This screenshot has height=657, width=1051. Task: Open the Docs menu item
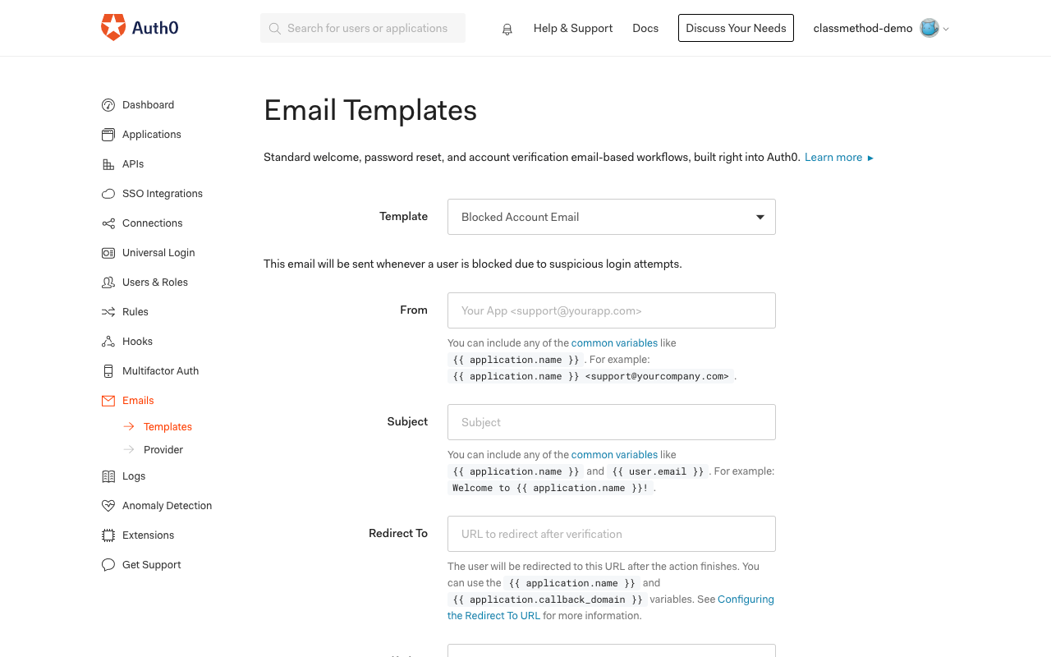pos(645,28)
